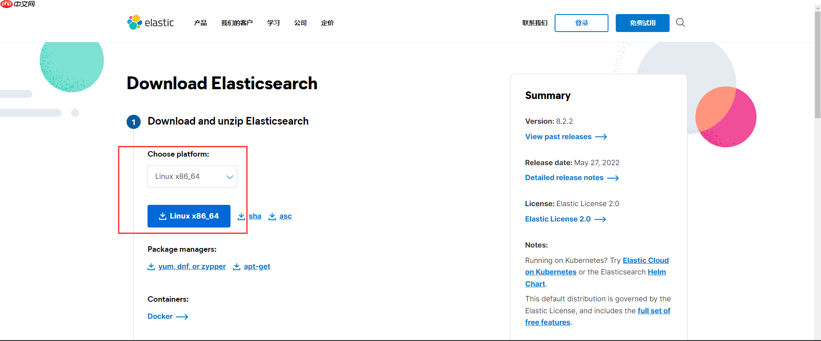Click the Containers: label
This screenshot has height=341, width=821.
tap(168, 300)
